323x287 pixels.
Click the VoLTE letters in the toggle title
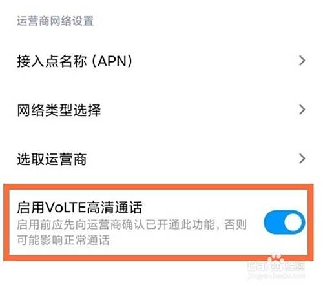[x=66, y=208]
